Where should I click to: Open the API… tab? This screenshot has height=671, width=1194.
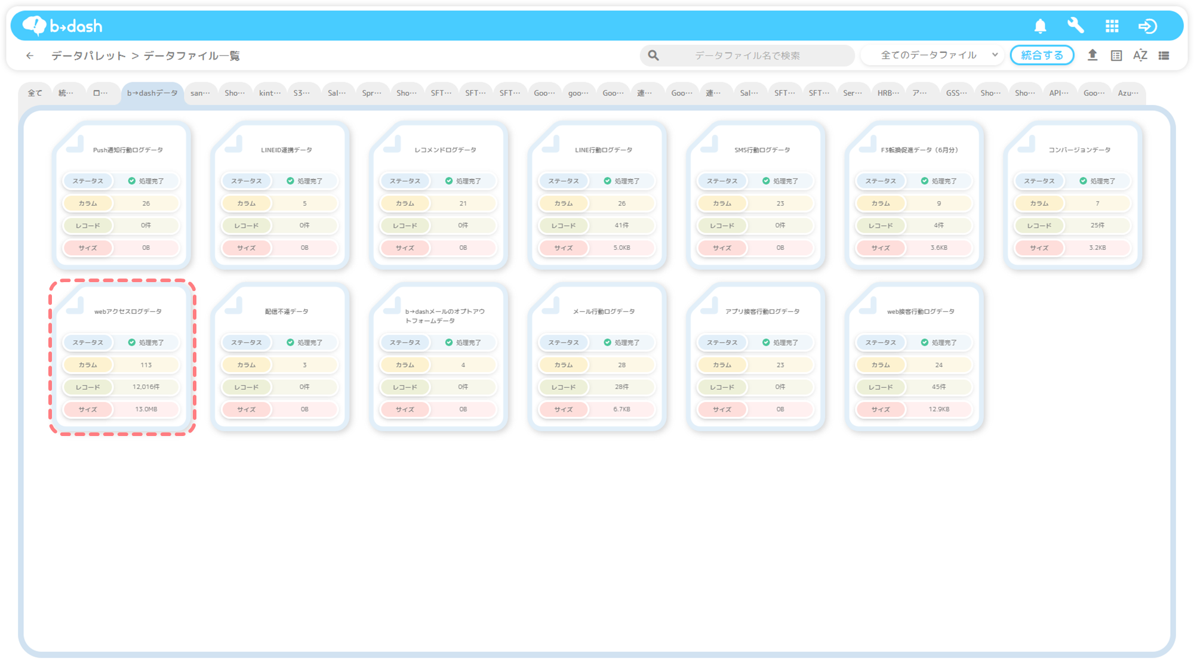coord(1059,93)
